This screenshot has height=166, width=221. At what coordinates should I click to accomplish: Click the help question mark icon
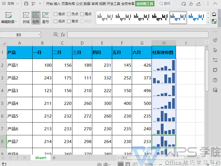coord(215,80)
